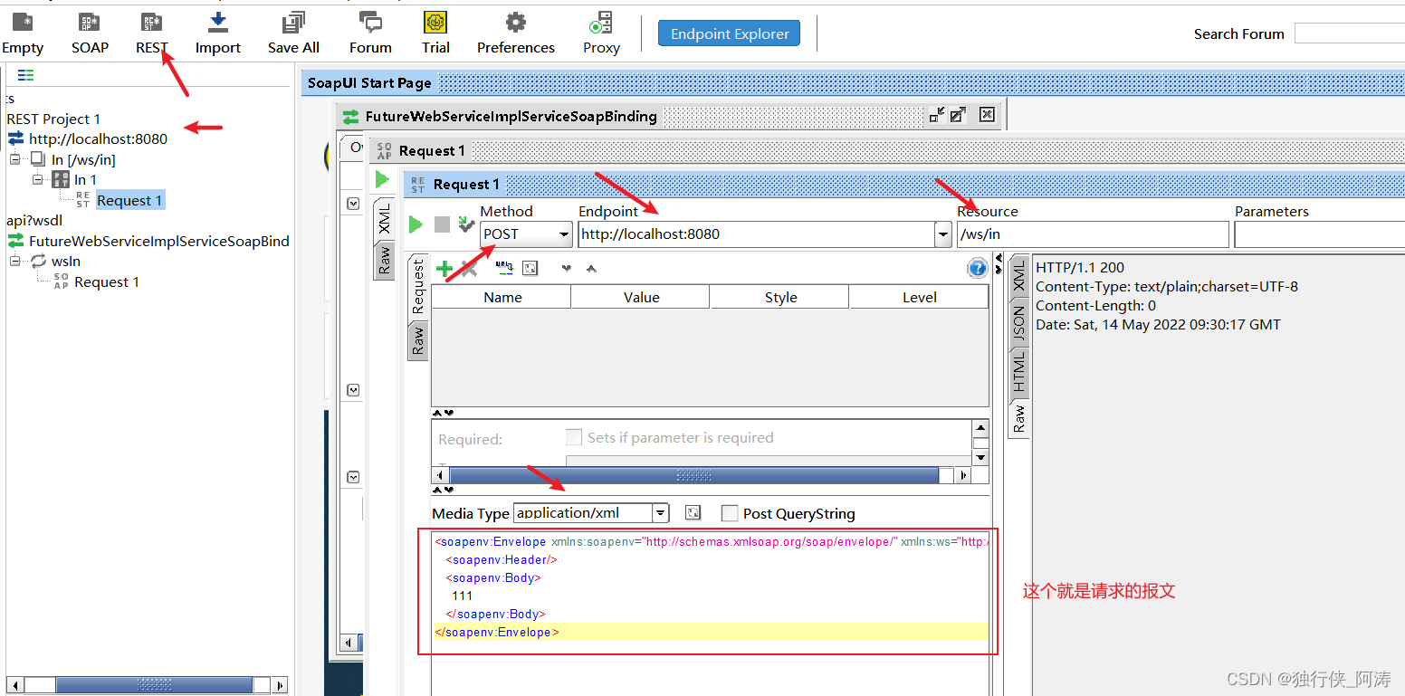Open the Endpoint dropdown arrow
Viewport: 1405px width, 696px height.
click(941, 234)
